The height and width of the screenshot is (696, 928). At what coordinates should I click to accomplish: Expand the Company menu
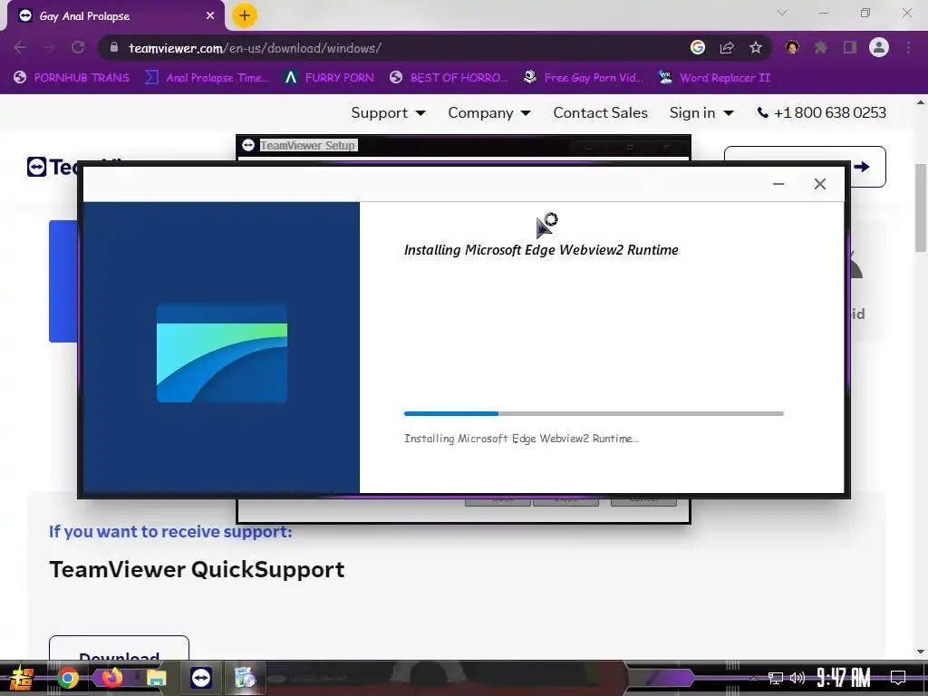click(x=488, y=112)
